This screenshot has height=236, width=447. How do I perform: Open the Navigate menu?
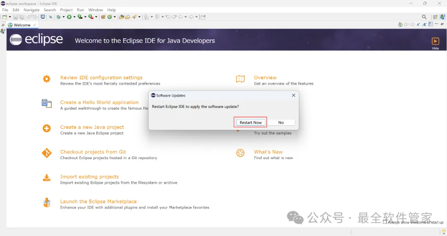[x=31, y=10]
